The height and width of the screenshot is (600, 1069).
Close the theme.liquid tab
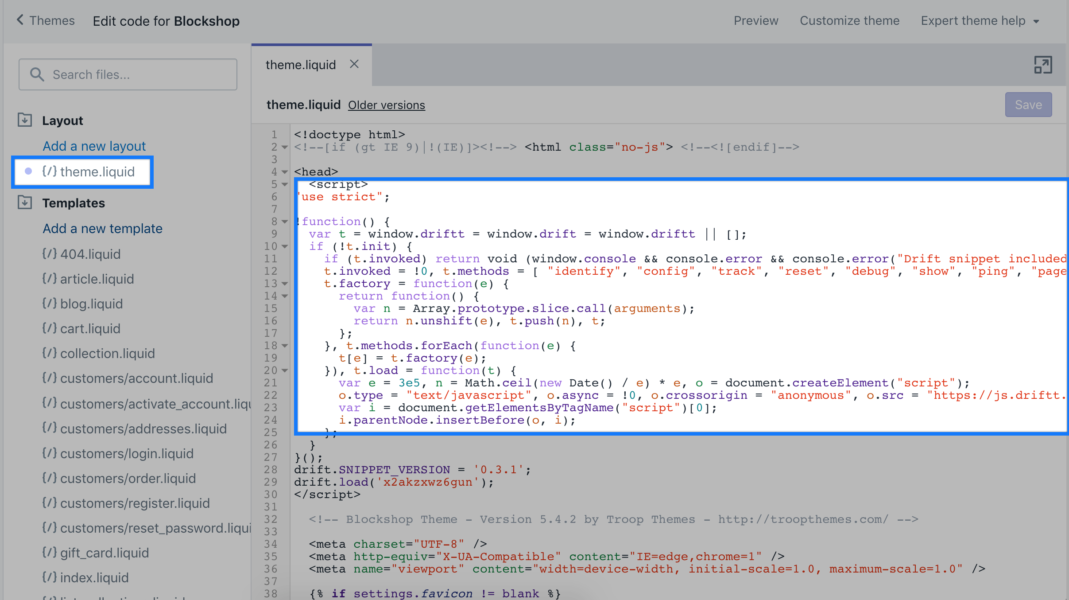354,64
